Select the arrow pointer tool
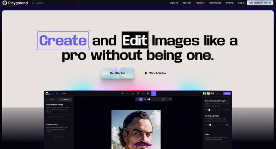Image resolution: width=276 pixels, height=149 pixels. pos(128,93)
